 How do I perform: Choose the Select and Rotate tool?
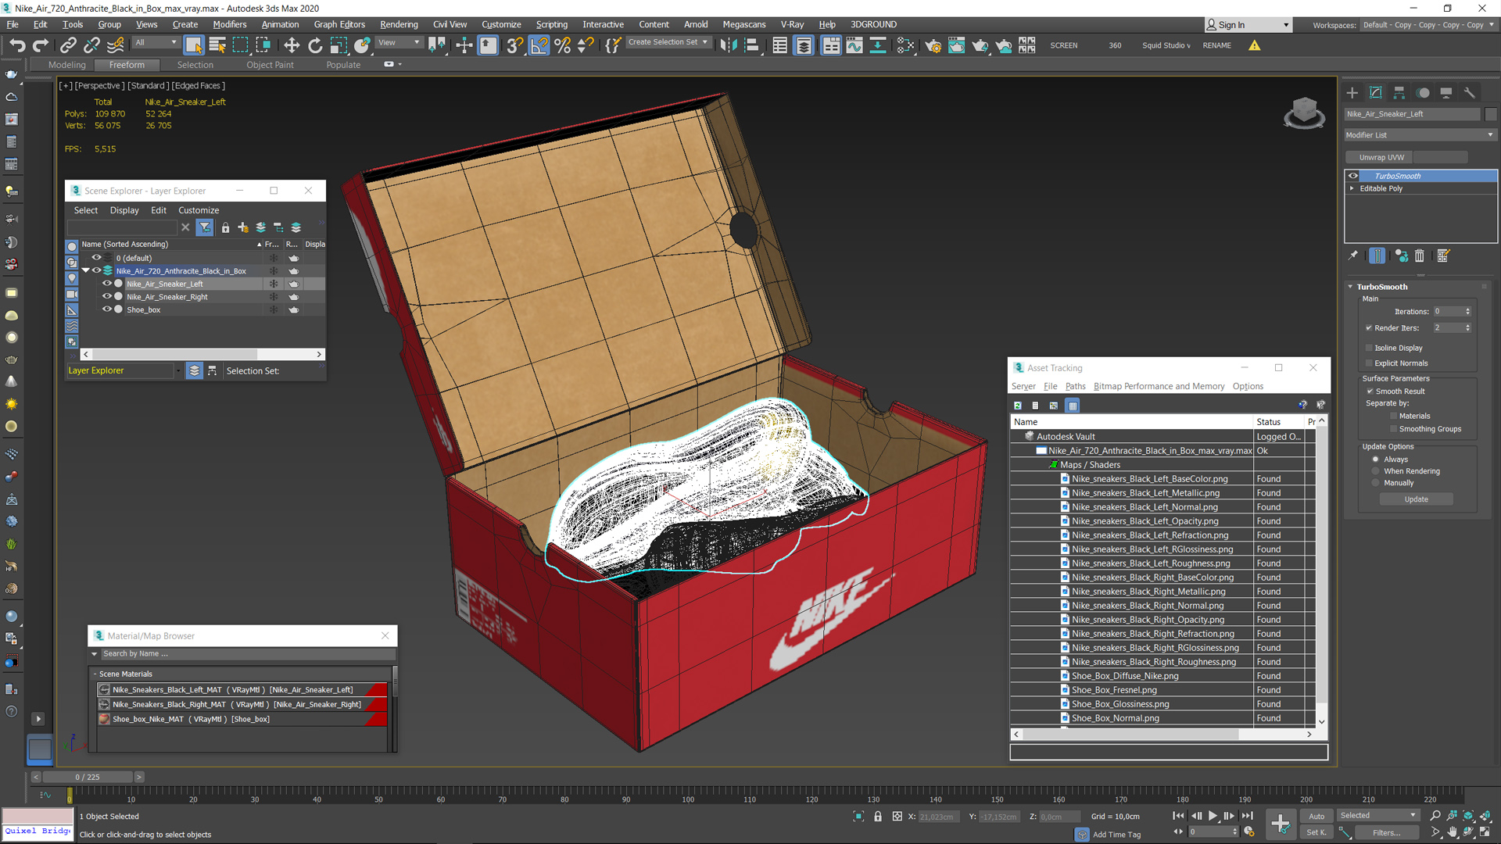pos(315,45)
